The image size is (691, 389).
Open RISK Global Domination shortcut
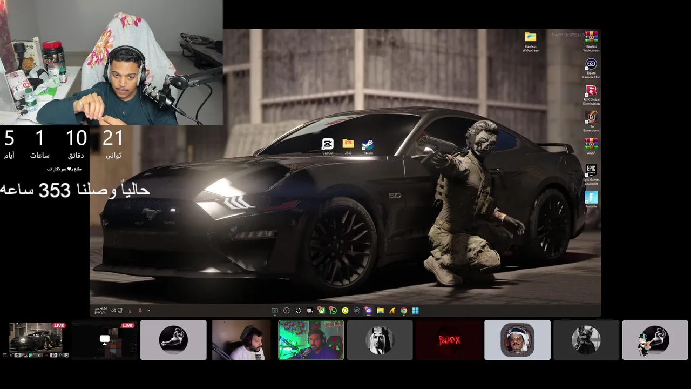point(591,95)
